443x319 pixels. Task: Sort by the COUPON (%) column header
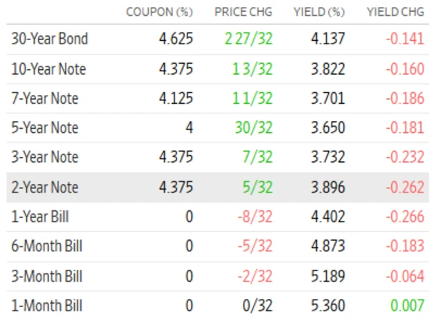pyautogui.click(x=159, y=12)
